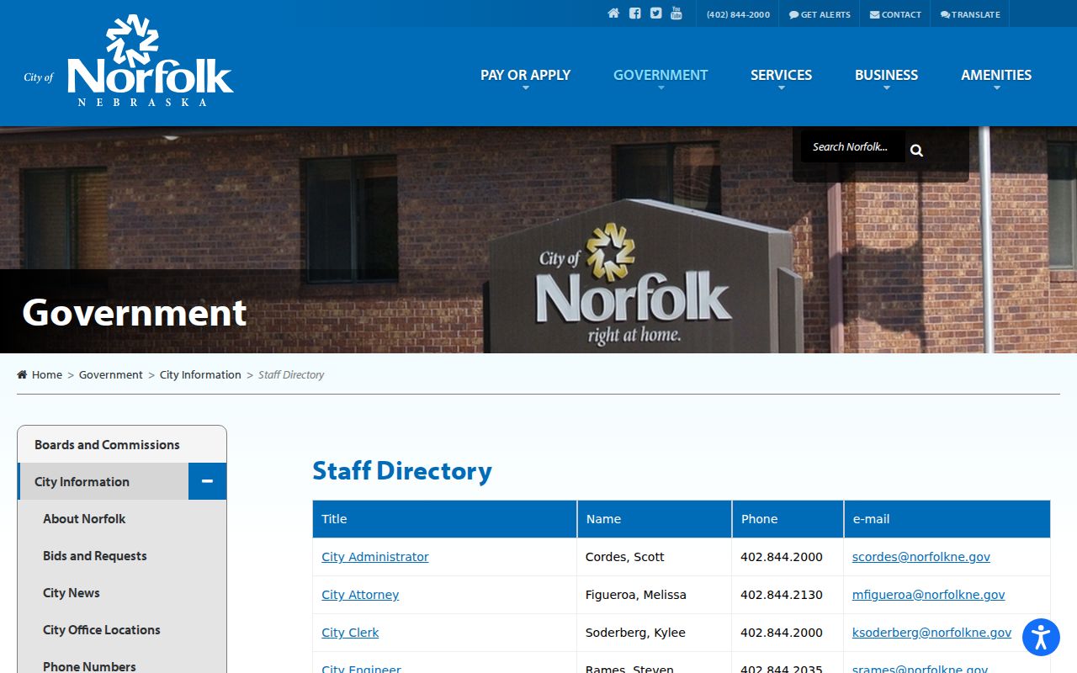
Task: Email mfigueroa@norfolkne.gov
Action: [x=929, y=595]
